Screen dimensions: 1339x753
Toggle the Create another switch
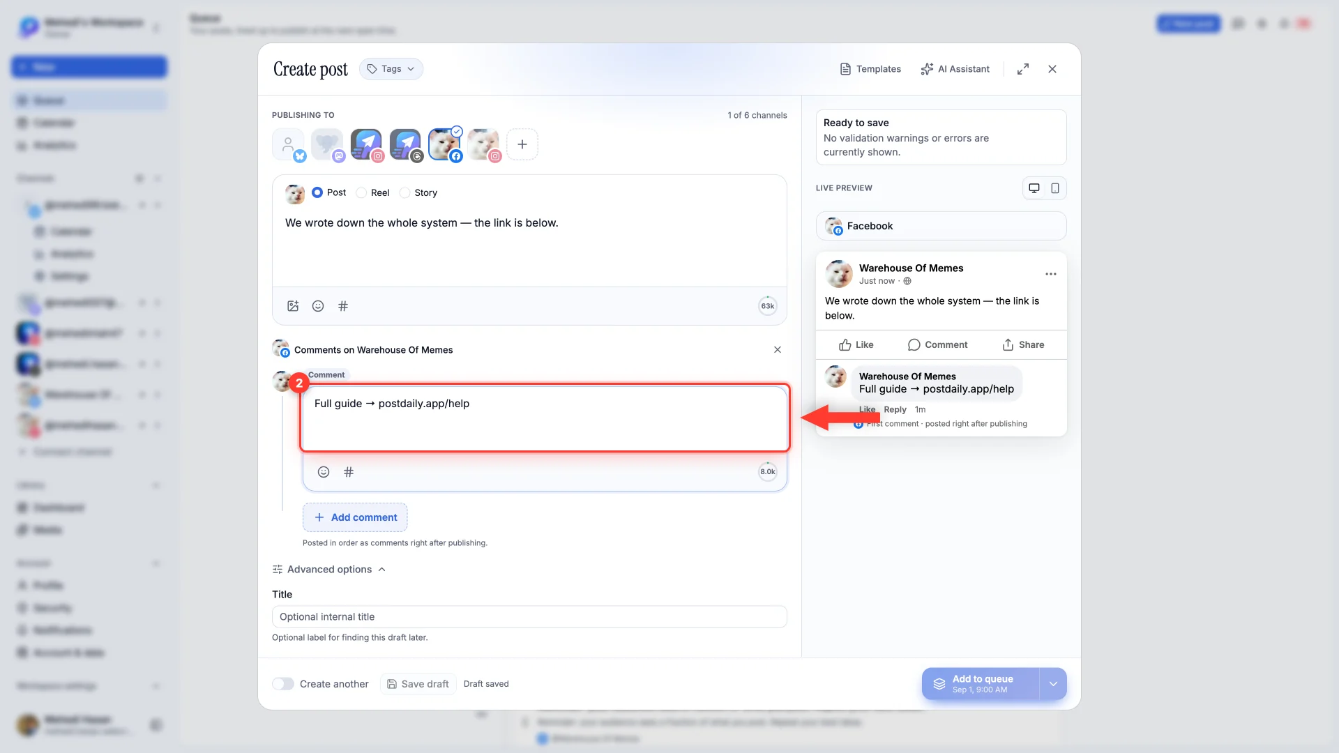(283, 684)
